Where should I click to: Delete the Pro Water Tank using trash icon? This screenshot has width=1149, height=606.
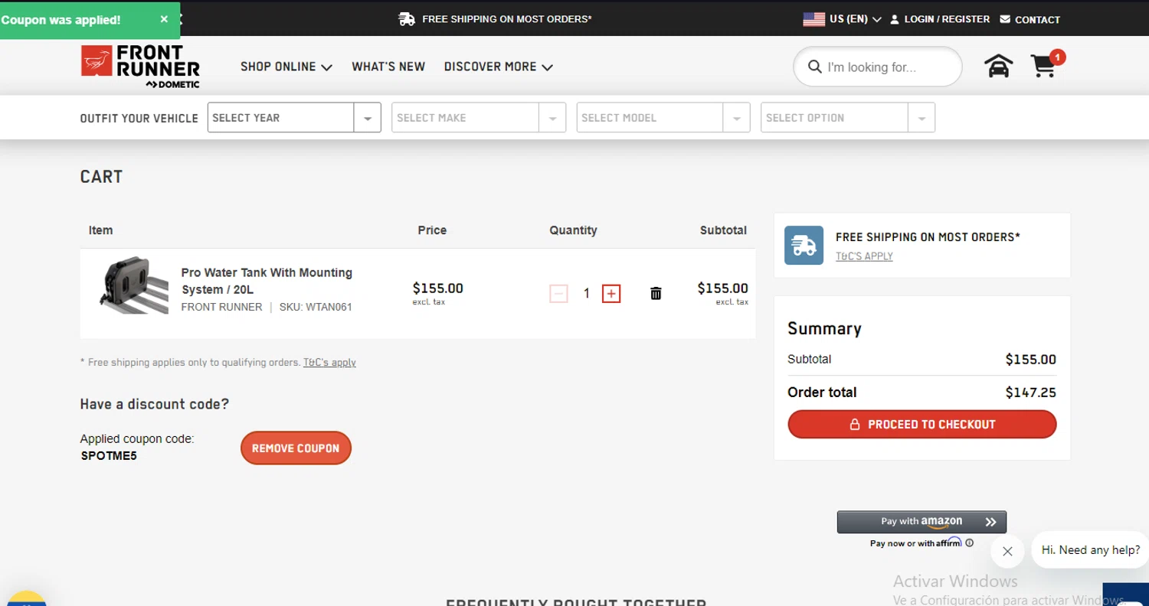pos(656,293)
